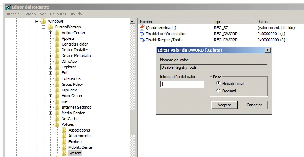Select the Attachments key under Policies
This screenshot has width=304, height=157.
pos(80,136)
